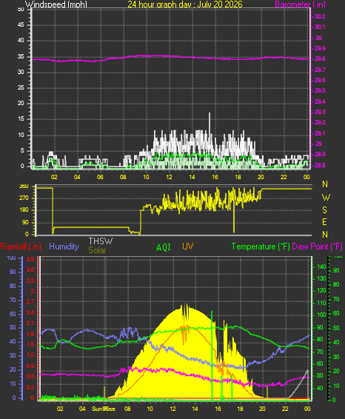The width and height of the screenshot is (345, 419).
Task: Click the barometer scale value '30.1'
Action: pos(320,27)
